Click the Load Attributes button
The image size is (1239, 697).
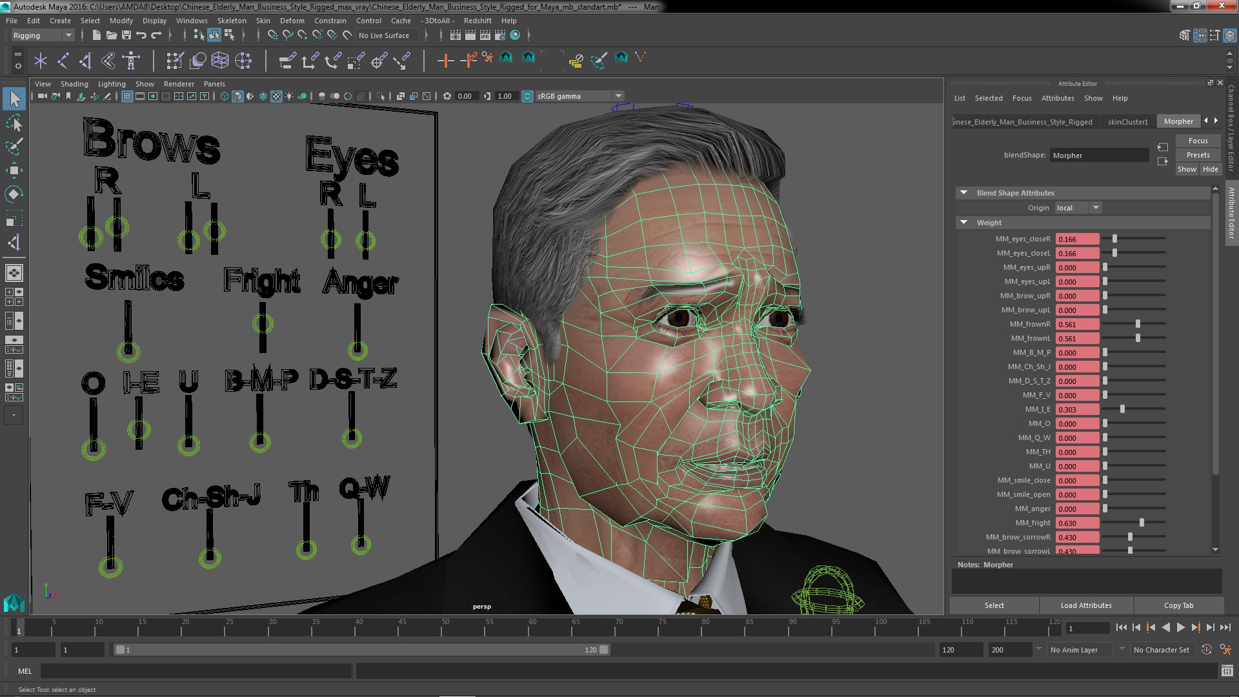click(1086, 605)
